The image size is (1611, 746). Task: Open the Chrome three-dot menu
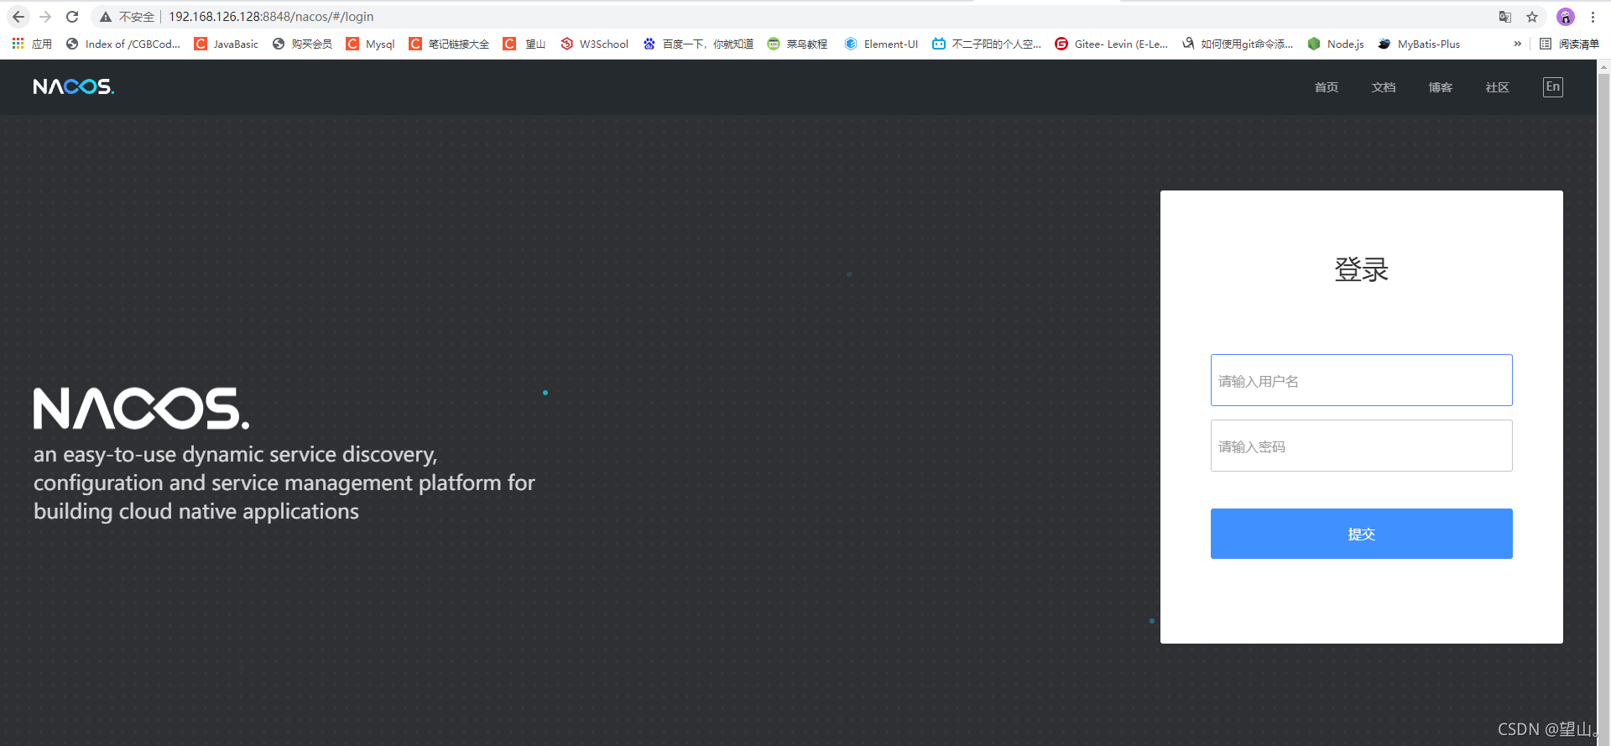click(x=1593, y=17)
